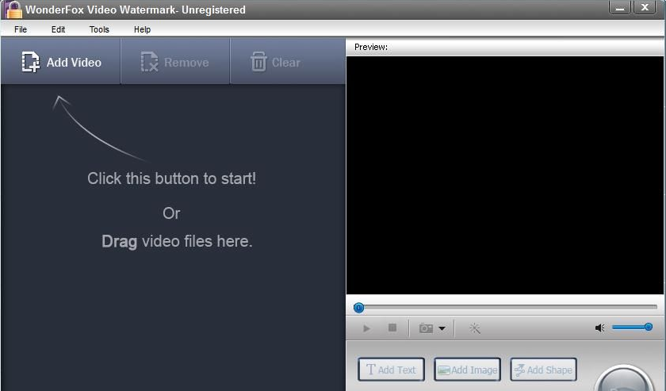This screenshot has width=666, height=391.
Task: Expand the snapshot dropdown arrow
Action: (442, 328)
